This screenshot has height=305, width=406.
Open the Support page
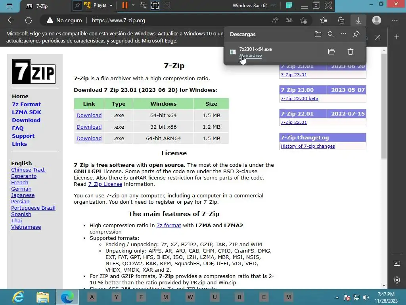(x=23, y=136)
